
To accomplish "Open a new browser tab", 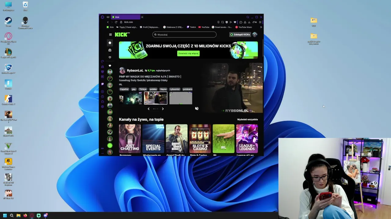I will tap(142, 17).
